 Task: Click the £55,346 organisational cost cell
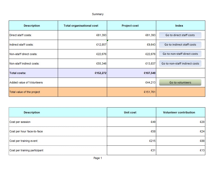click(82, 63)
